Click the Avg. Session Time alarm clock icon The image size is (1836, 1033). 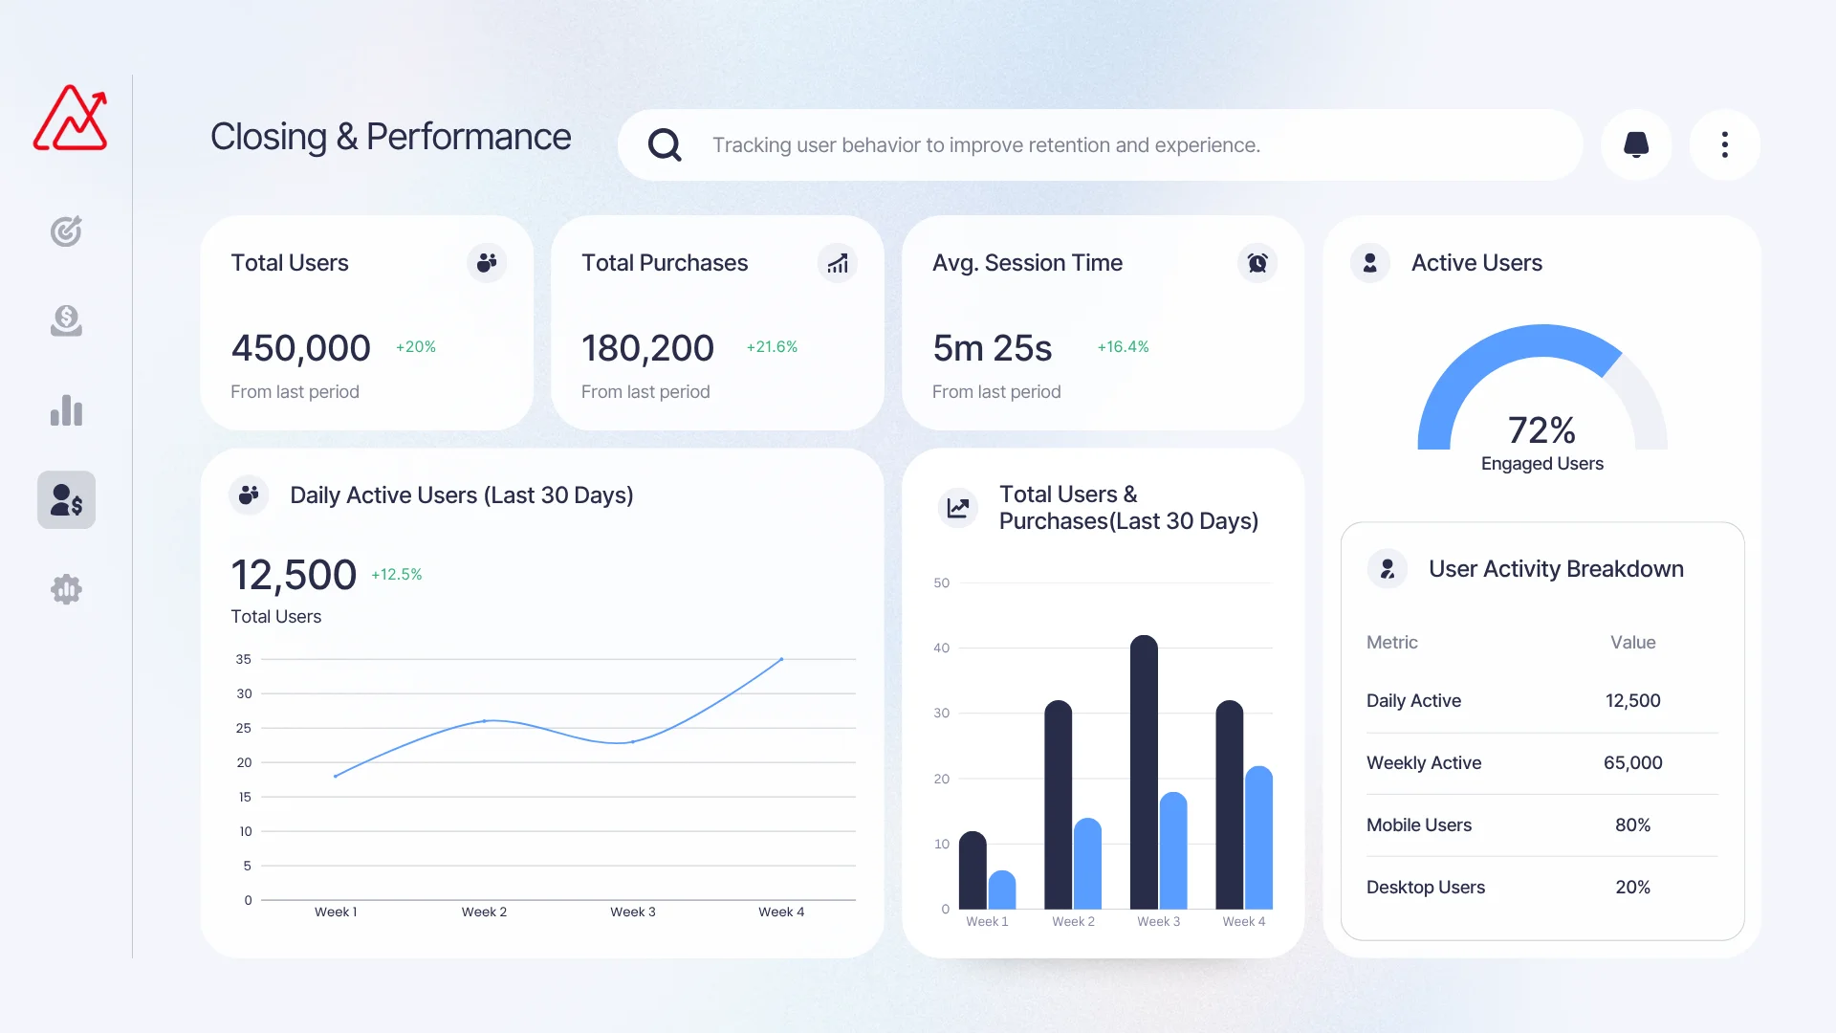[x=1257, y=263]
